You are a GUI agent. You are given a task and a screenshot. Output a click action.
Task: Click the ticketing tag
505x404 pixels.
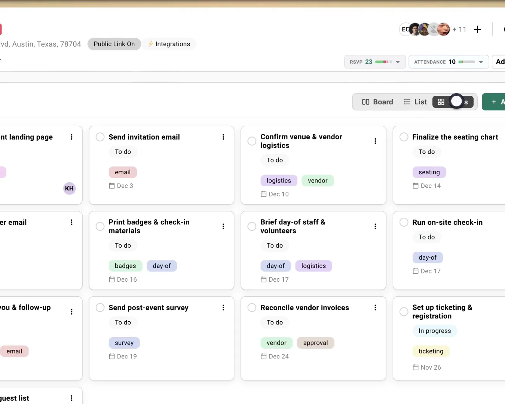(x=431, y=351)
